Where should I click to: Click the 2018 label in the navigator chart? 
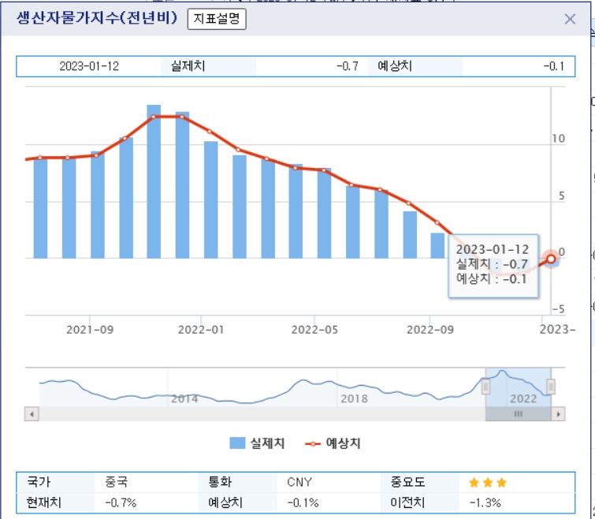(354, 398)
